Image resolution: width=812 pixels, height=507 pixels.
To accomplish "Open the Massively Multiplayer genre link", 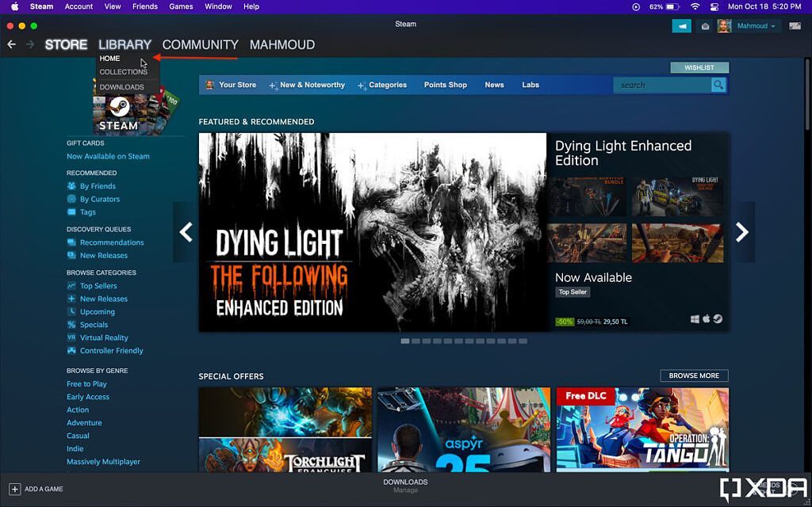I will (103, 462).
